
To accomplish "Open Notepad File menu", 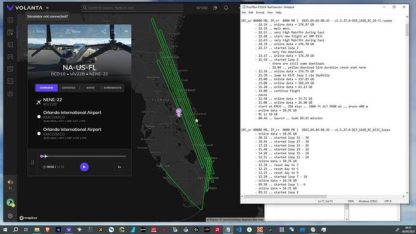I will (x=244, y=13).
